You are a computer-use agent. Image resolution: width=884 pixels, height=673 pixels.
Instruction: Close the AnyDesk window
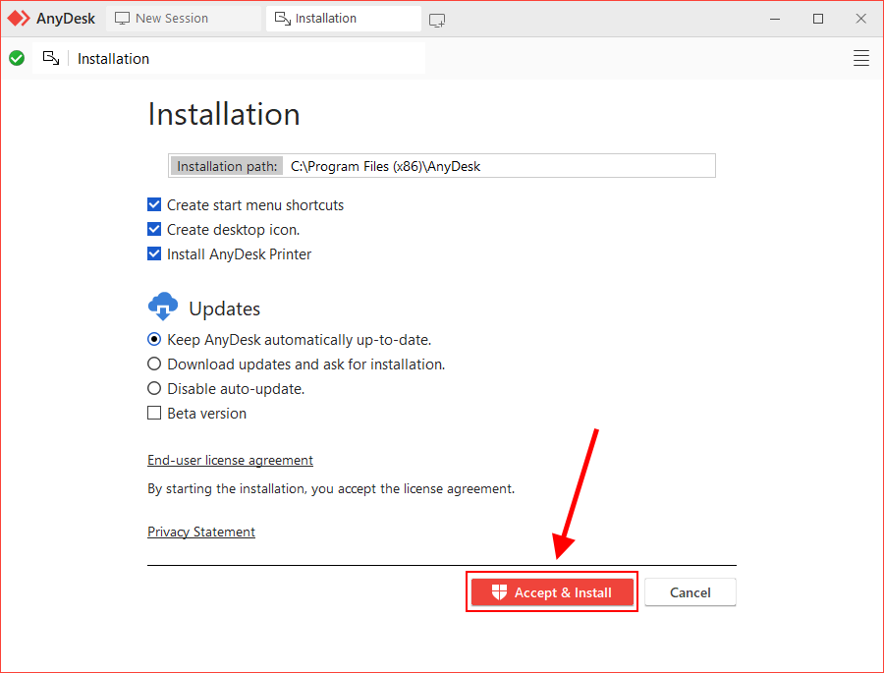(860, 19)
